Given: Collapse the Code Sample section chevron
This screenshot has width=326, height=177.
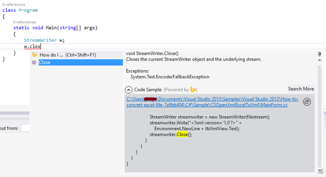Looking at the screenshot, I should 129,90.
